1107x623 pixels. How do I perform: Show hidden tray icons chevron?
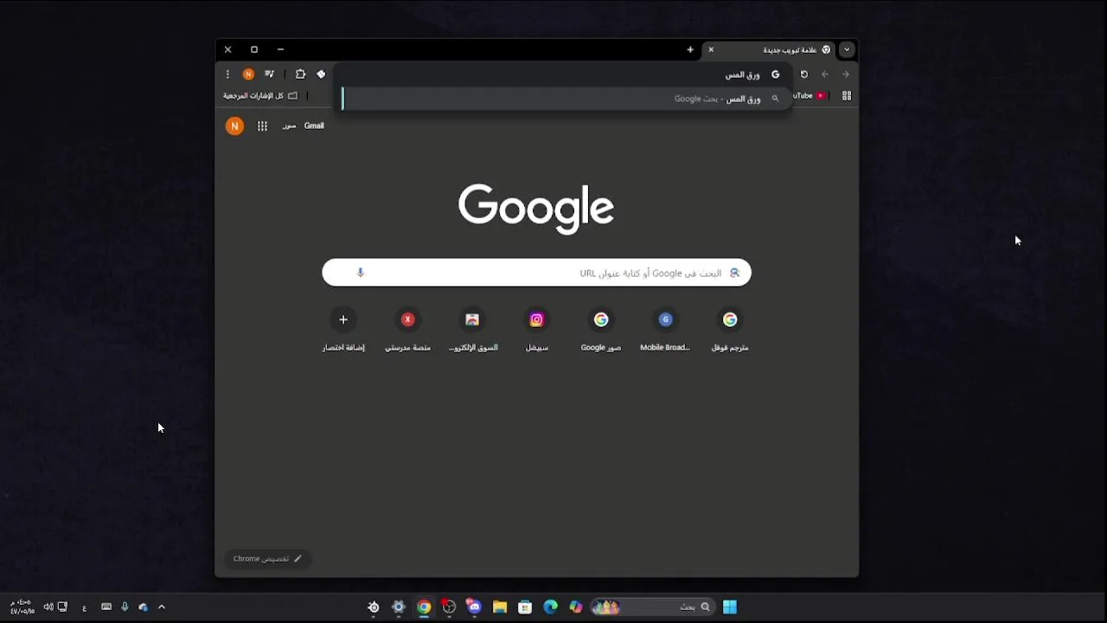point(161,607)
